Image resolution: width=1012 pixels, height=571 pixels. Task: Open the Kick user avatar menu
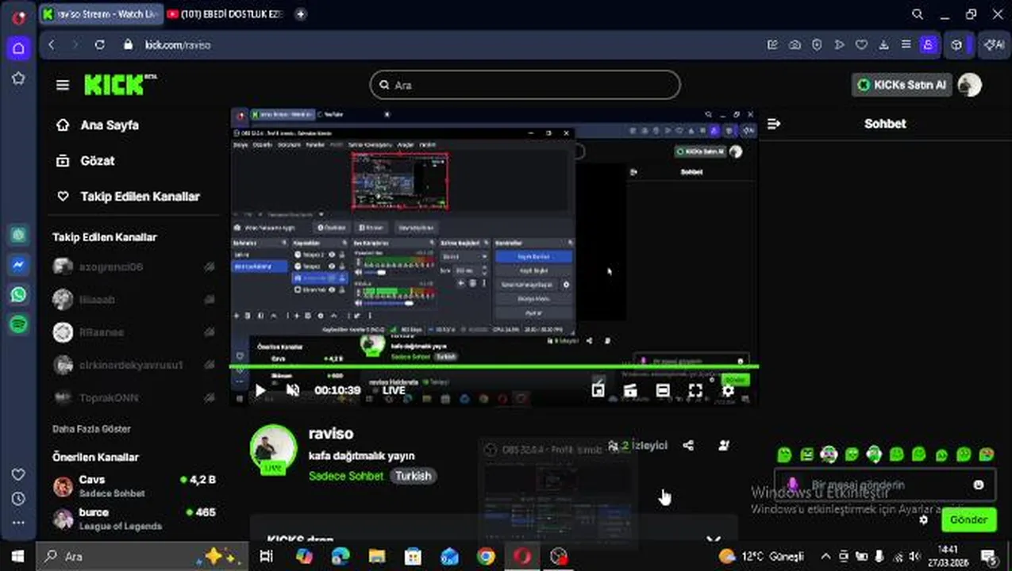coord(969,84)
